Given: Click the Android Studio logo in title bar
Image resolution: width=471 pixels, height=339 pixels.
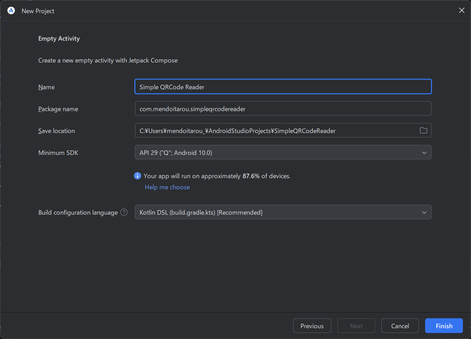Looking at the screenshot, I should point(11,11).
